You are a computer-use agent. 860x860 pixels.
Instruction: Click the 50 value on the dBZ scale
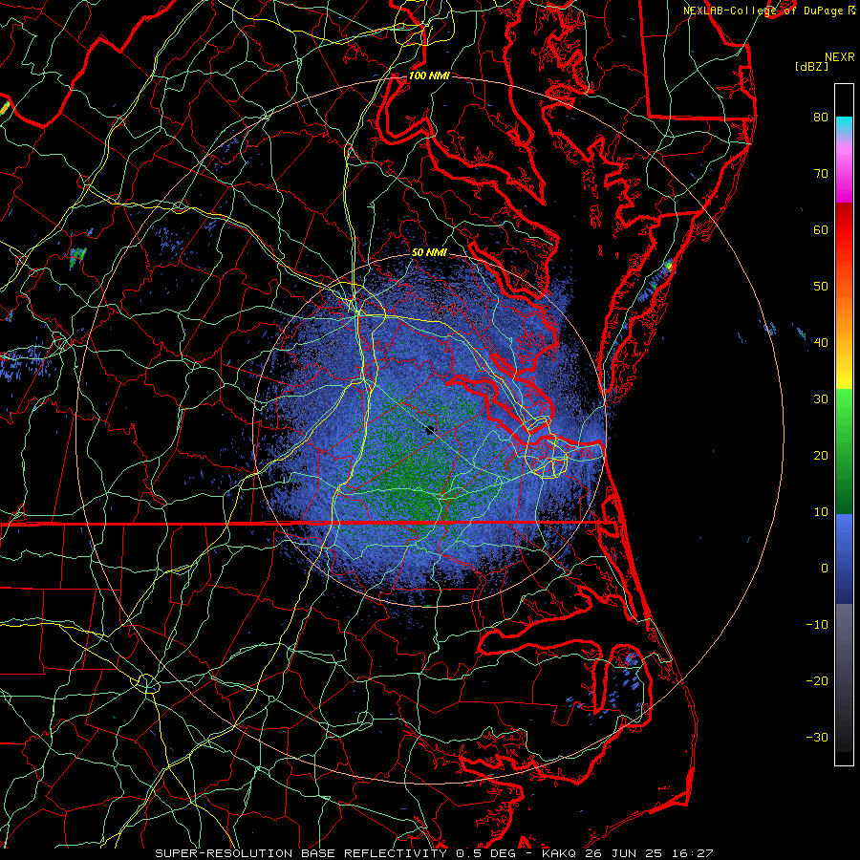click(821, 287)
